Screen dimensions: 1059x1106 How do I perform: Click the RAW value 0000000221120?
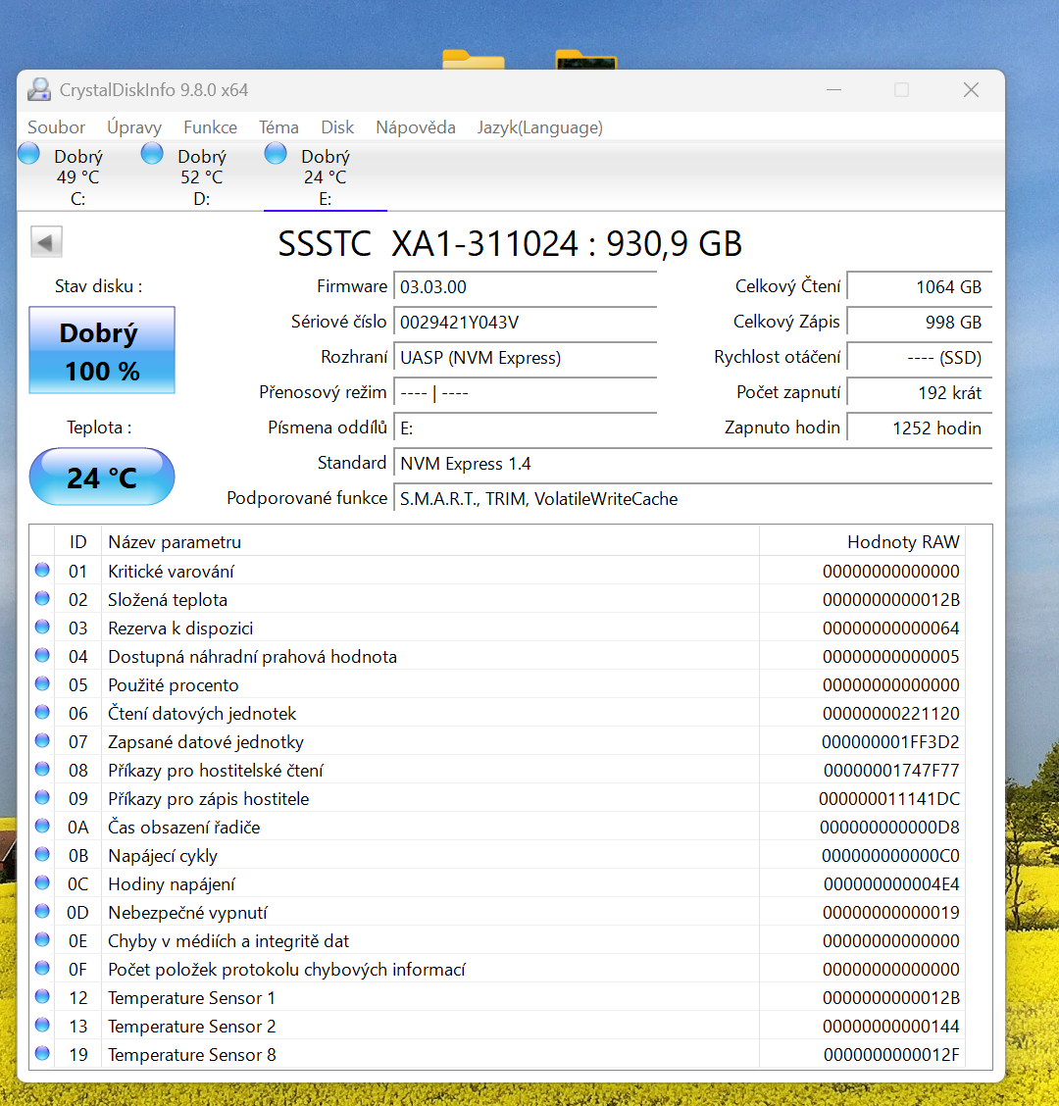pyautogui.click(x=891, y=713)
